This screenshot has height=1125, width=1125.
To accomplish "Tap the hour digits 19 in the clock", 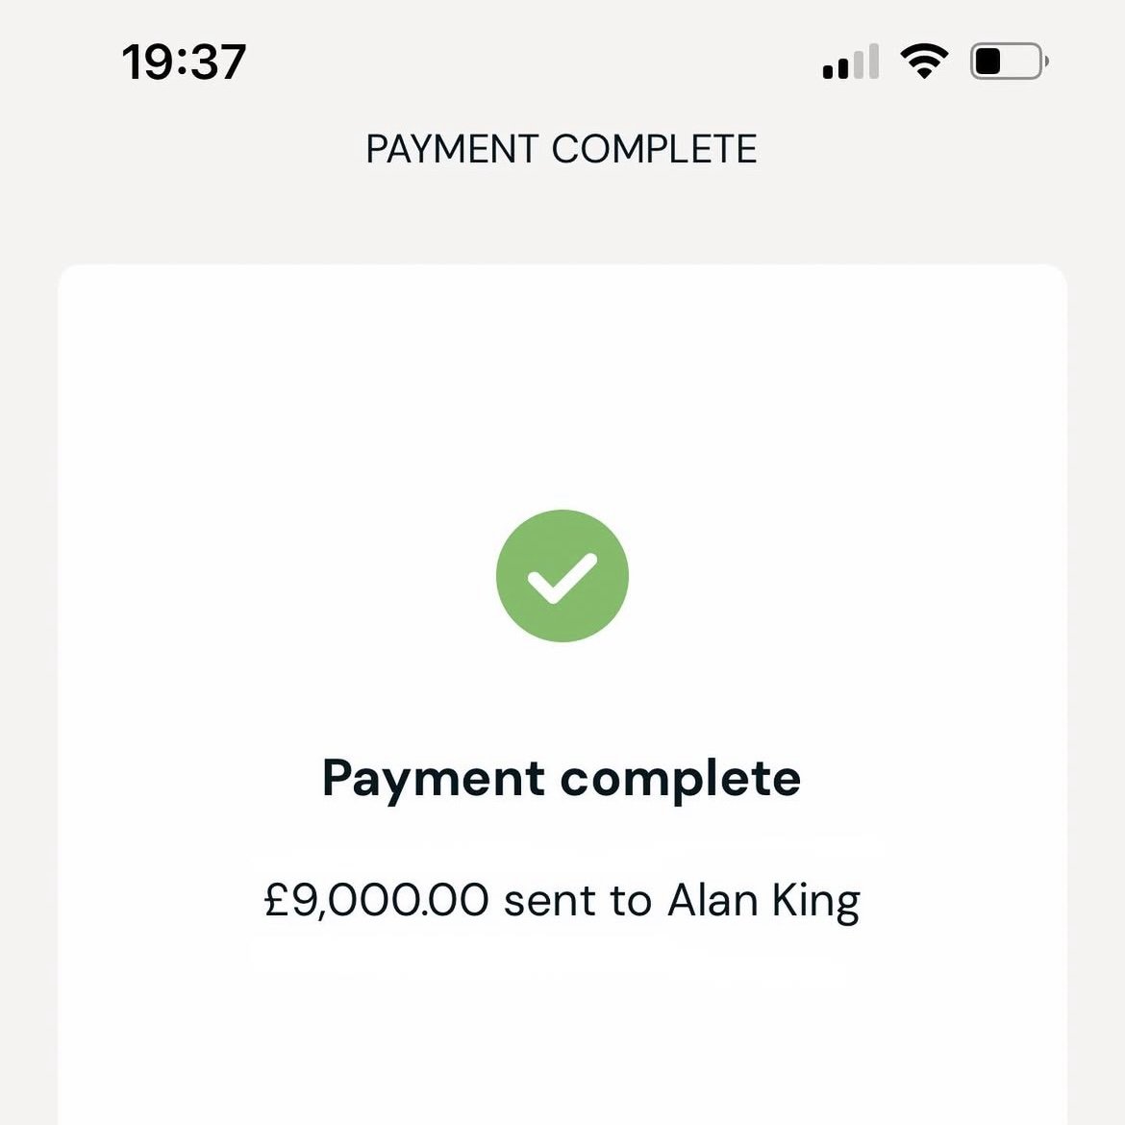I will pos(147,62).
